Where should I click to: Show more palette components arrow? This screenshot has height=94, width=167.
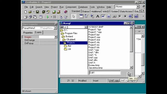pyautogui.click(x=143, y=16)
